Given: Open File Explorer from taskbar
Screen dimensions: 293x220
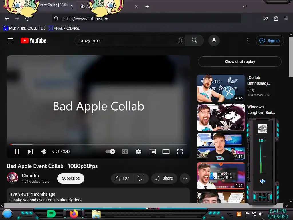Looking at the screenshot, I should (x=96, y=214).
